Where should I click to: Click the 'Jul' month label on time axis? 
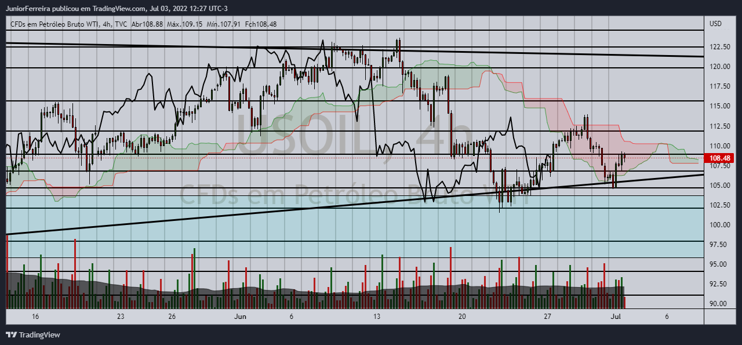click(616, 317)
